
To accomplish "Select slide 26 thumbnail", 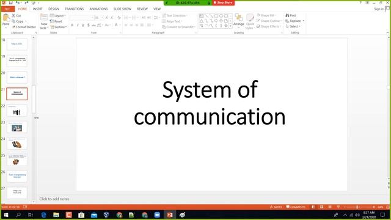I will pyautogui.click(x=17, y=177).
